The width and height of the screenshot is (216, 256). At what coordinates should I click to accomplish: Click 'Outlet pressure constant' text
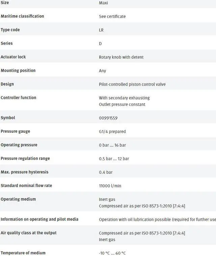[122, 105]
